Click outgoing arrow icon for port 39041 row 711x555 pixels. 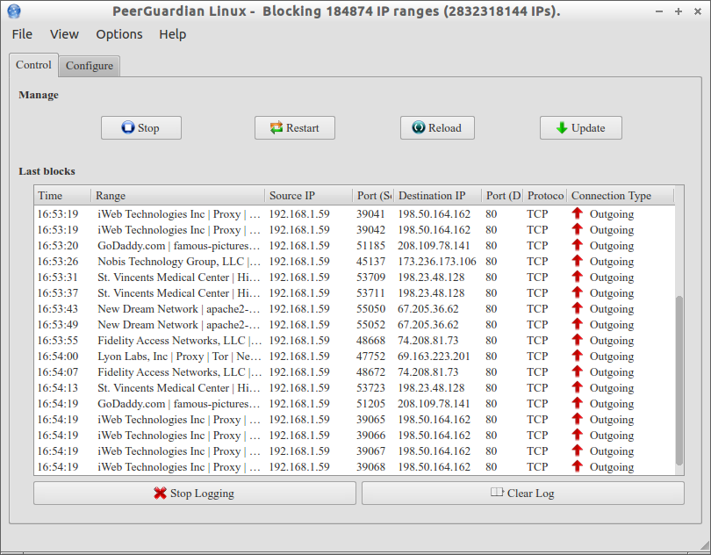coord(577,213)
